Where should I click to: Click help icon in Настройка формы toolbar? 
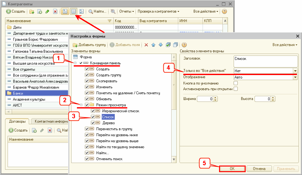[184, 45]
